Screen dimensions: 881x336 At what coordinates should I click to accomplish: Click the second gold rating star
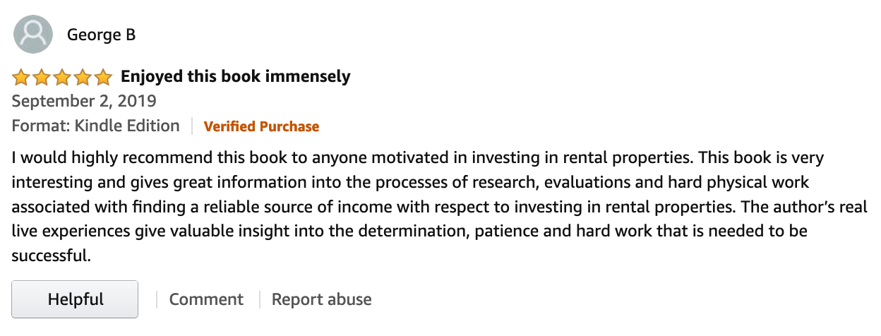click(x=42, y=76)
